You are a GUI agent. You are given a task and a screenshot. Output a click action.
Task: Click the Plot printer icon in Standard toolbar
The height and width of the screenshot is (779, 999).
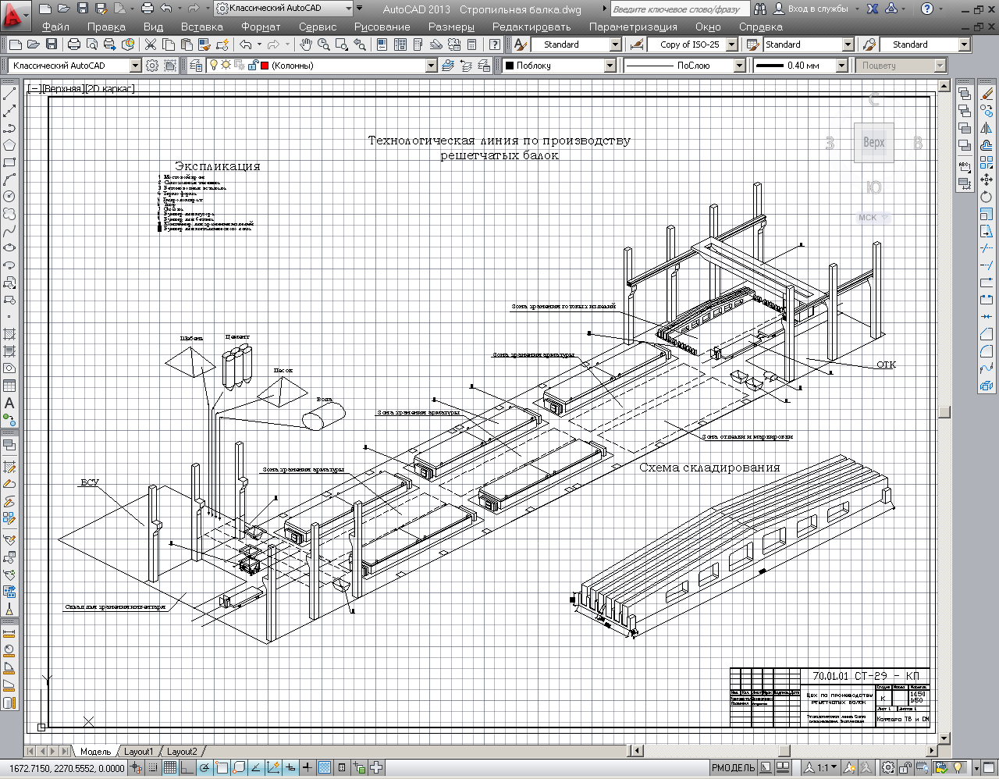74,44
